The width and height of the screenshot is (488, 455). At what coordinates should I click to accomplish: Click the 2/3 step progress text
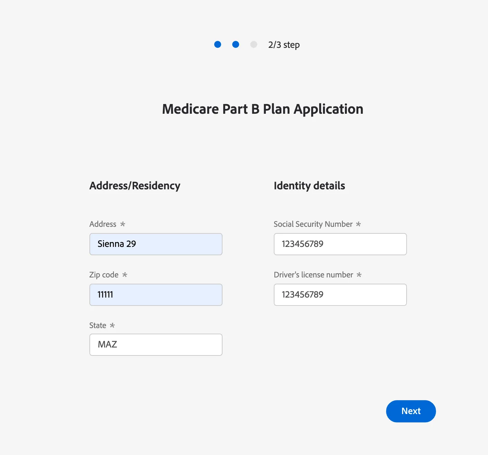pyautogui.click(x=284, y=45)
